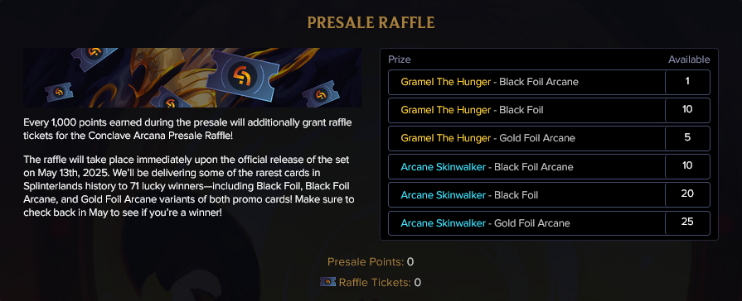Image resolution: width=742 pixels, height=301 pixels.
Task: Click the Available column header
Action: (689, 60)
